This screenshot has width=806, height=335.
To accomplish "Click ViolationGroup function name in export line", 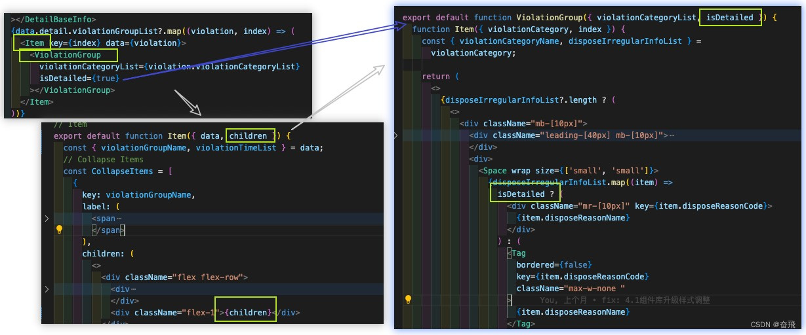I will [550, 17].
